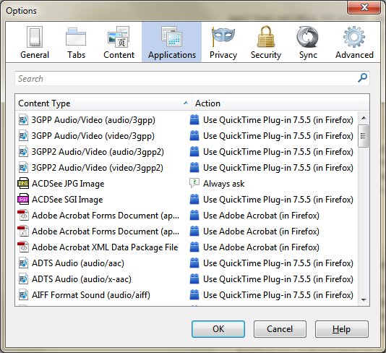Click plugin icon in Acrobat XML Data Package row

point(194,247)
